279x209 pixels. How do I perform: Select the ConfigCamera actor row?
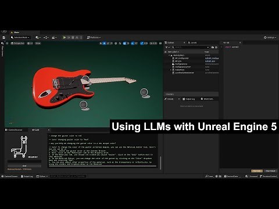pos(191,64)
